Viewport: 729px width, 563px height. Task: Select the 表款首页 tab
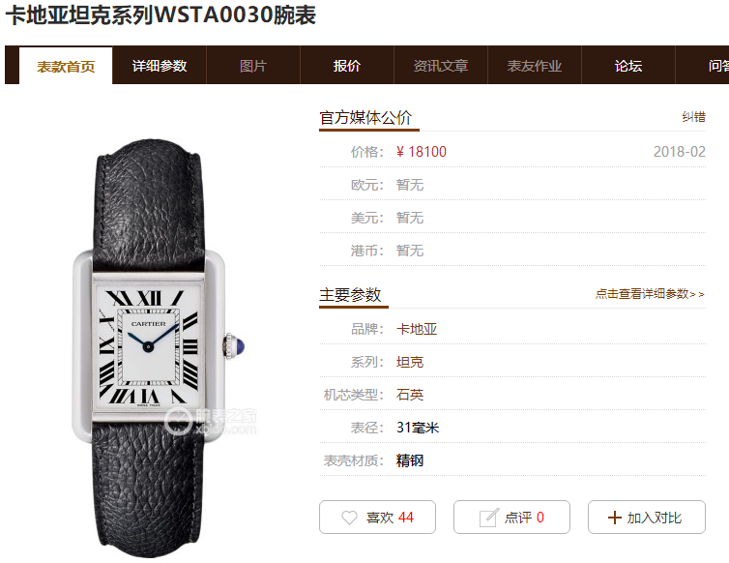(x=66, y=66)
